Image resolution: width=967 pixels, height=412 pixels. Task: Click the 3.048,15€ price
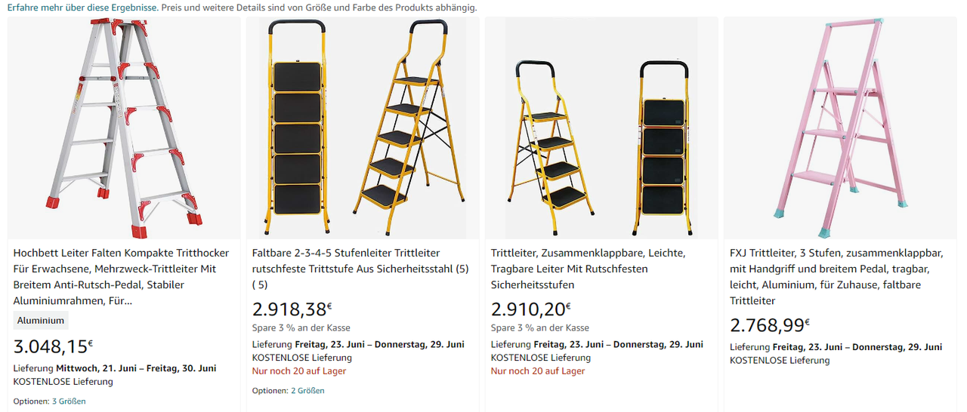[53, 347]
